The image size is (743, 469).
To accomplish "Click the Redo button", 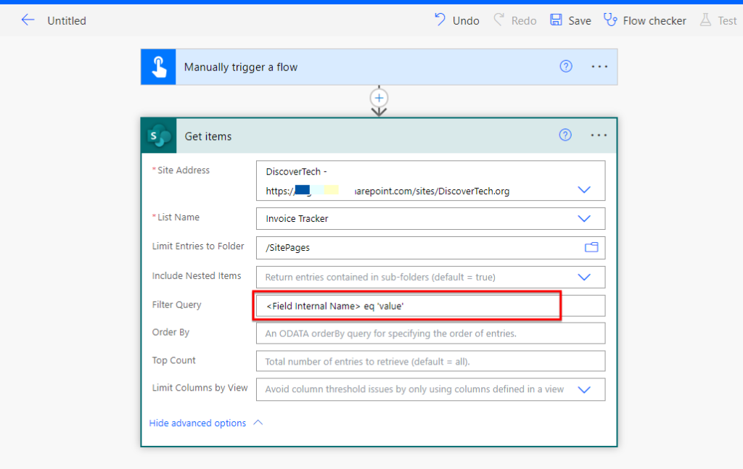I will point(515,20).
